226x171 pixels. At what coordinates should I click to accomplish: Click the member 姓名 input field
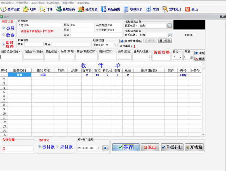click(x=82, y=25)
